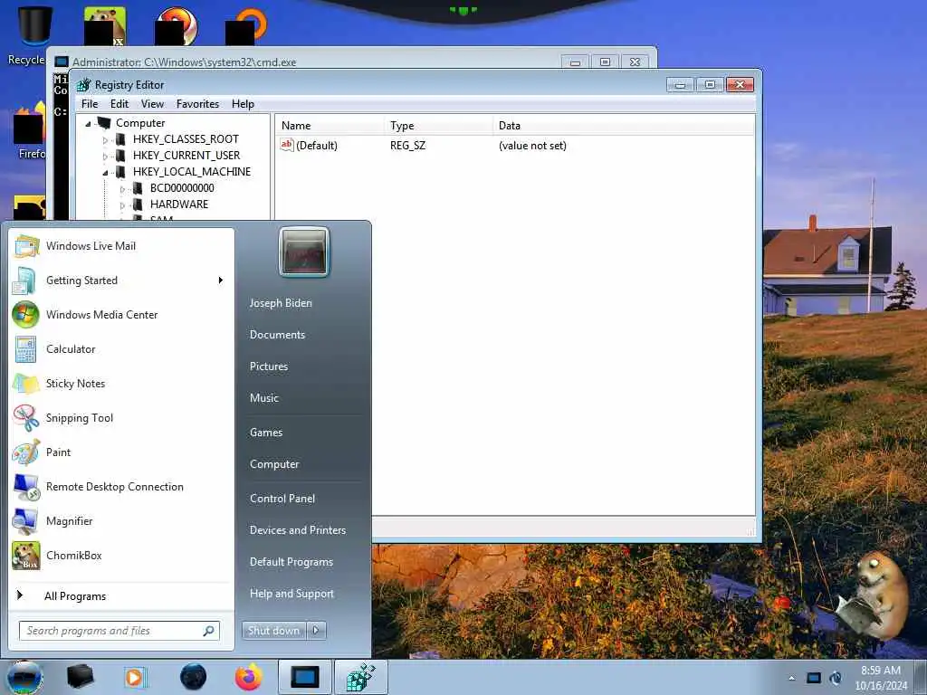927x695 pixels.
Task: Collapse the Computer node in Registry tree
Action: (88, 123)
